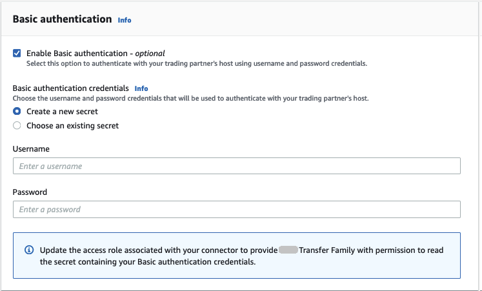
Task: Click the "Choose an existing secret" option label
Action: pos(72,126)
